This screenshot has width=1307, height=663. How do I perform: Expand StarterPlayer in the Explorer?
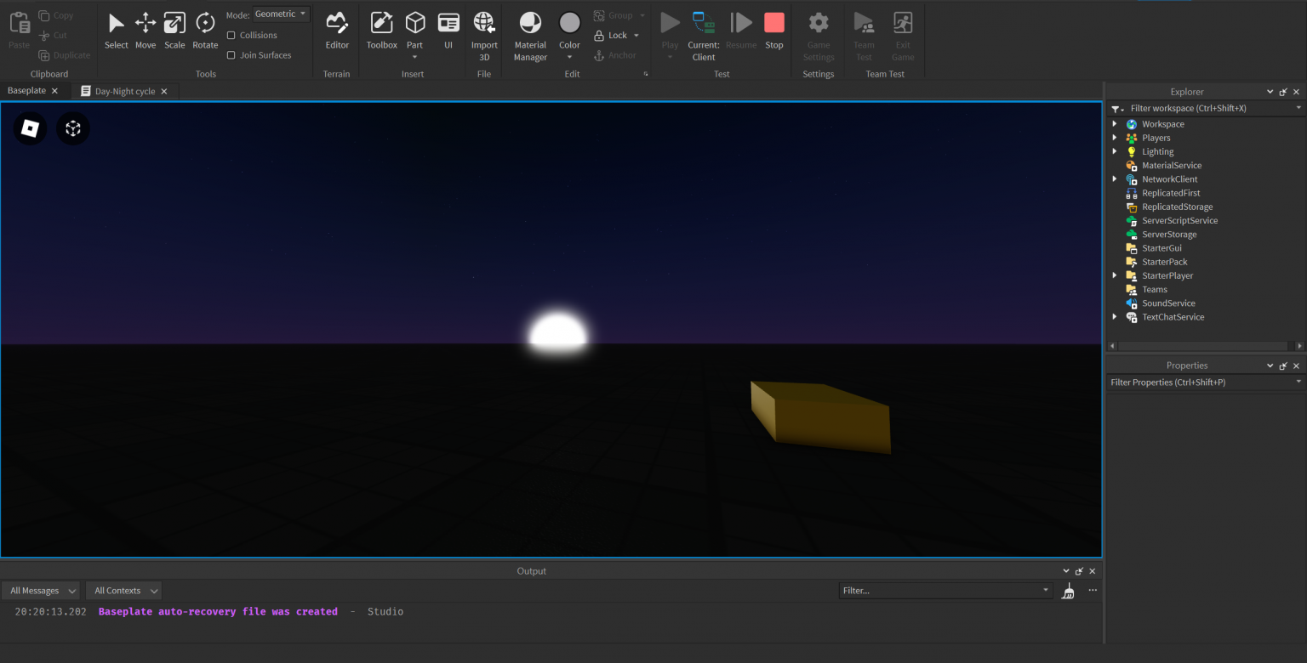tap(1116, 275)
